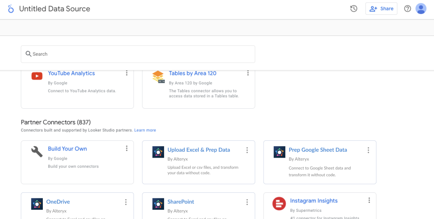This screenshot has height=219, width=434.
Task: Open more options for Tables by Area 120
Action: (248, 73)
